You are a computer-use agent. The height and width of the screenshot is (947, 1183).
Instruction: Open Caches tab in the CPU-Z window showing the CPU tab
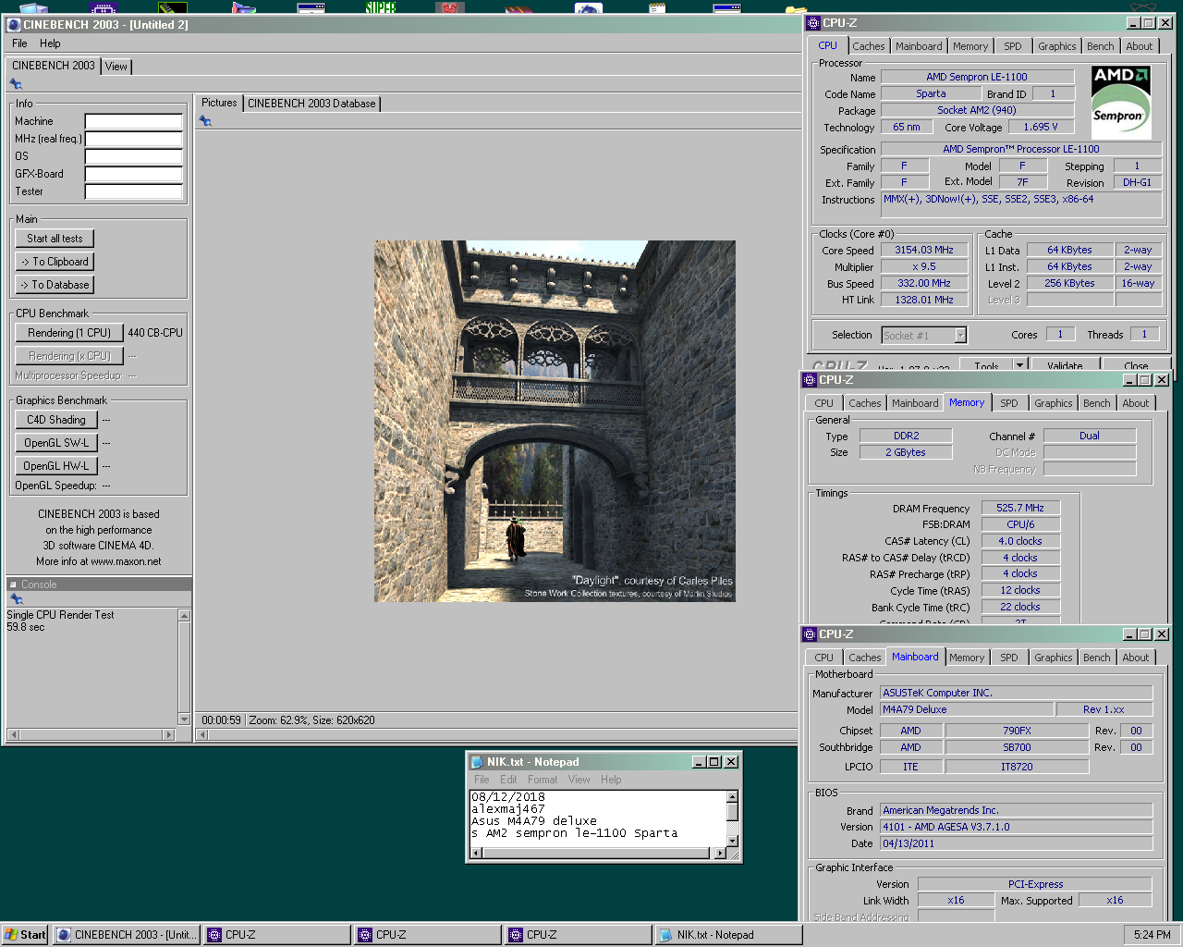(x=869, y=46)
